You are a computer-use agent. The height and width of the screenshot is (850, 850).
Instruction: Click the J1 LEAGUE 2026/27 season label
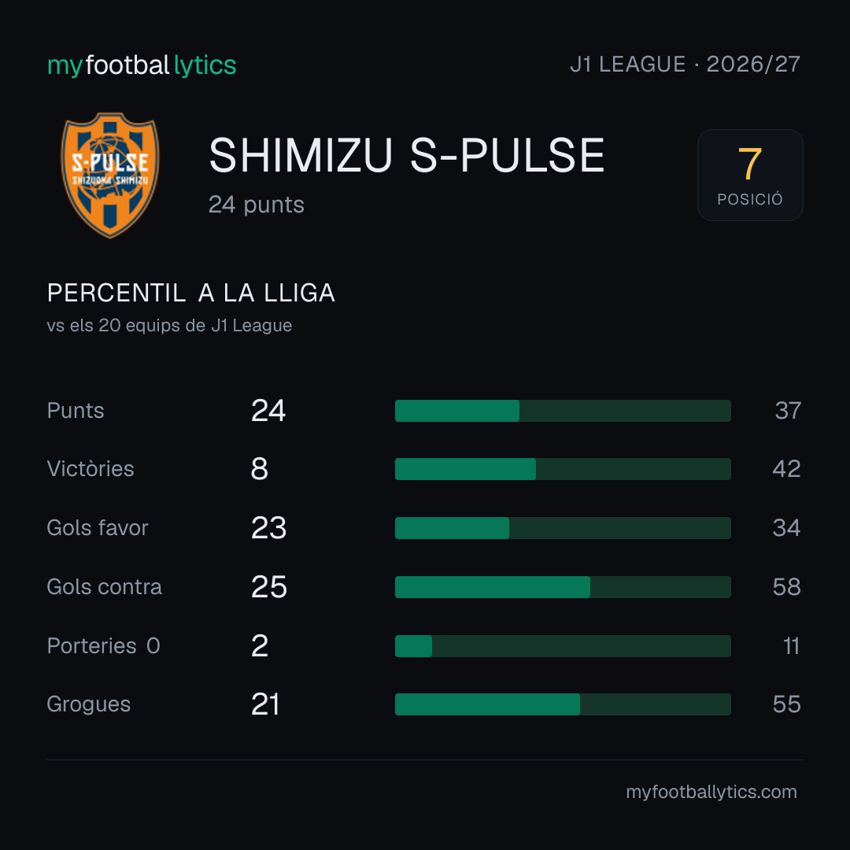pos(686,65)
